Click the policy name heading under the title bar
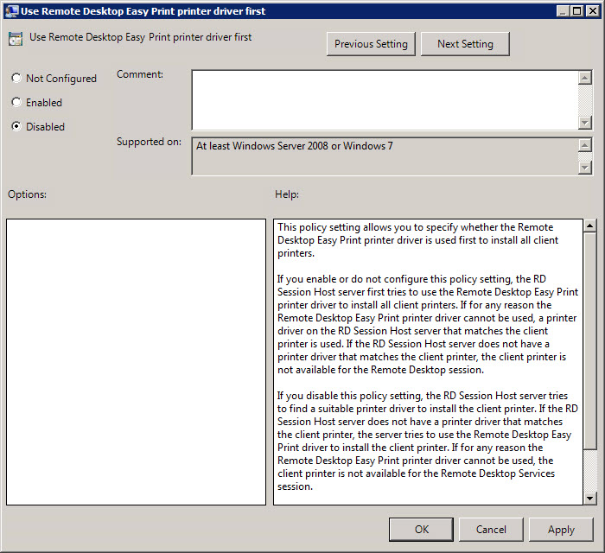The image size is (605, 553). (140, 37)
